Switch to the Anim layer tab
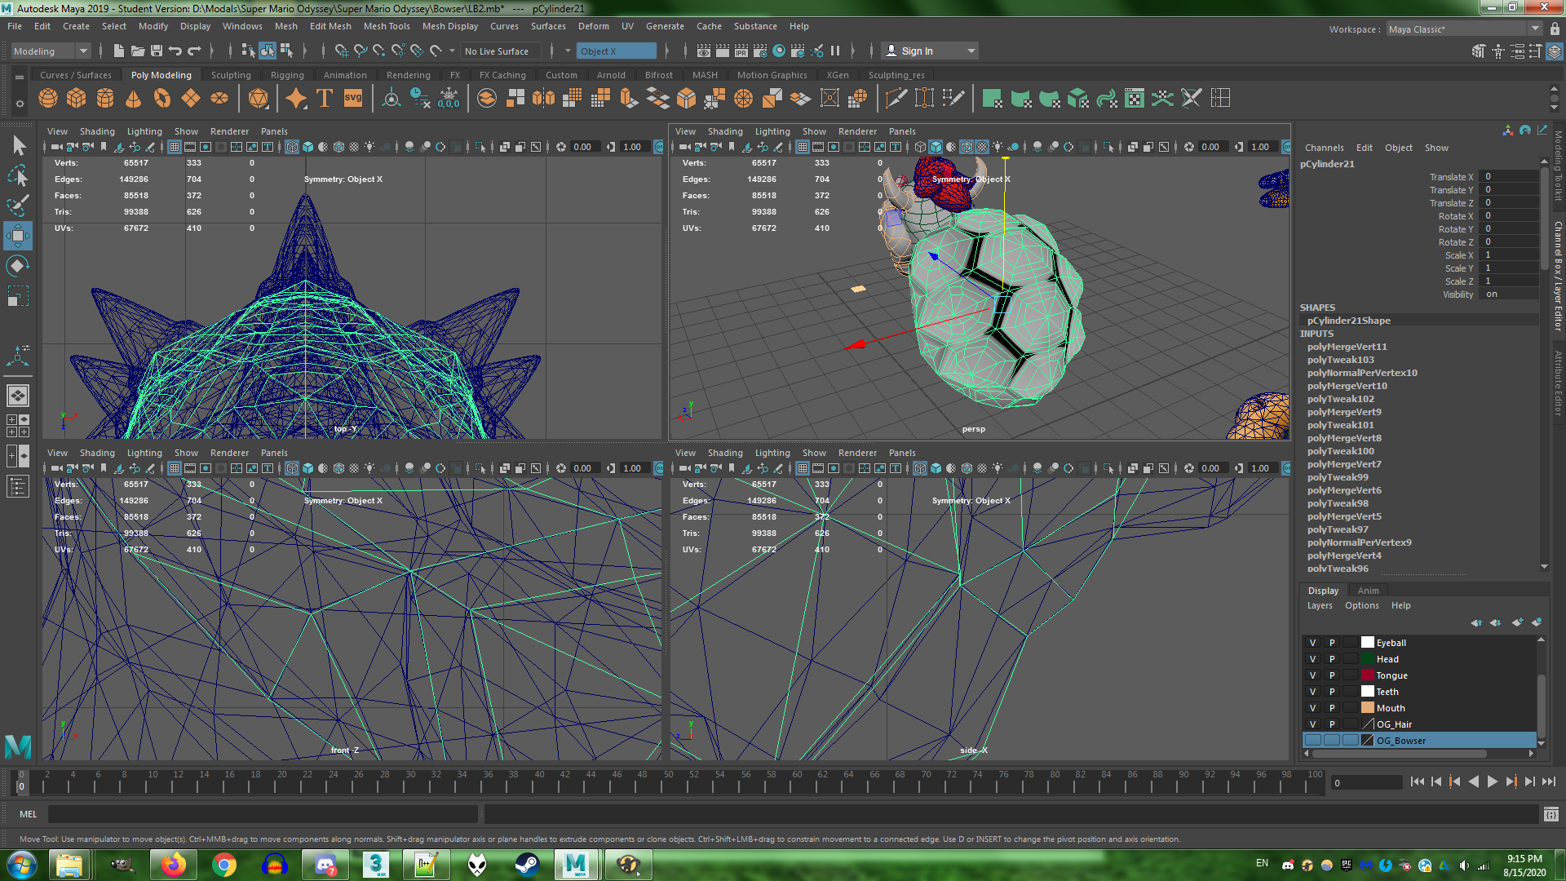1566x881 pixels. pyautogui.click(x=1368, y=591)
